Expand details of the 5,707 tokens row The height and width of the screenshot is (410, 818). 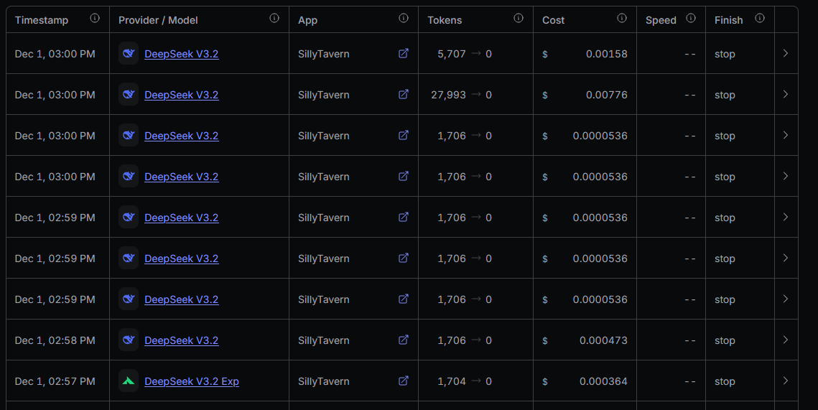(786, 53)
